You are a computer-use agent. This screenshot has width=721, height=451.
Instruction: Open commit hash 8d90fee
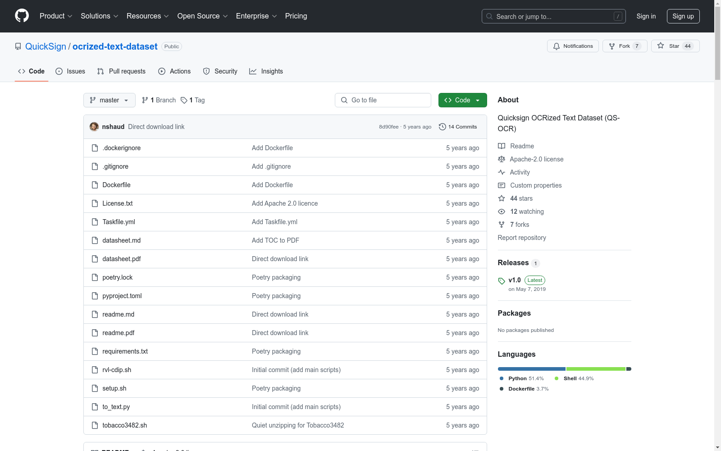click(x=389, y=127)
